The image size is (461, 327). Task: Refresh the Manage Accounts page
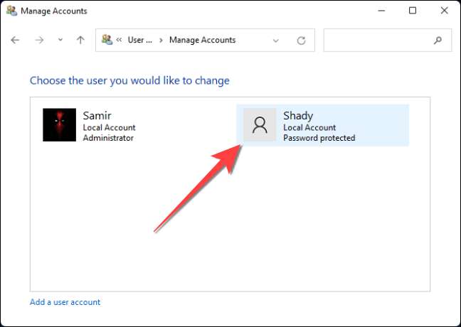(x=301, y=41)
